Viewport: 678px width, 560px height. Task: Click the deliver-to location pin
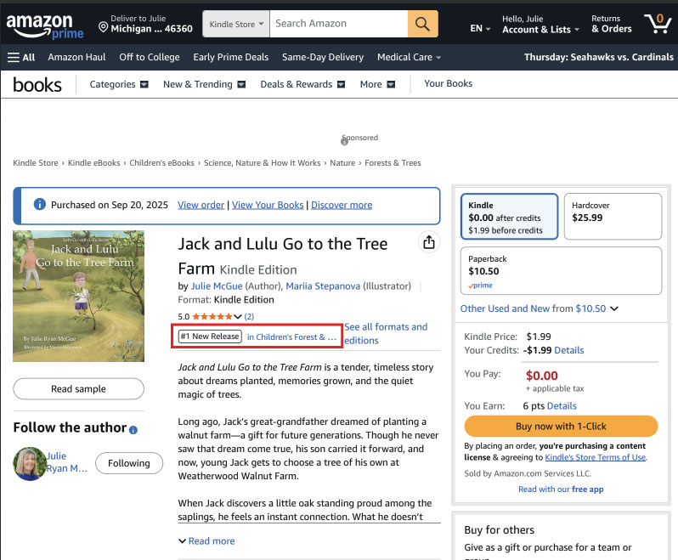(104, 28)
